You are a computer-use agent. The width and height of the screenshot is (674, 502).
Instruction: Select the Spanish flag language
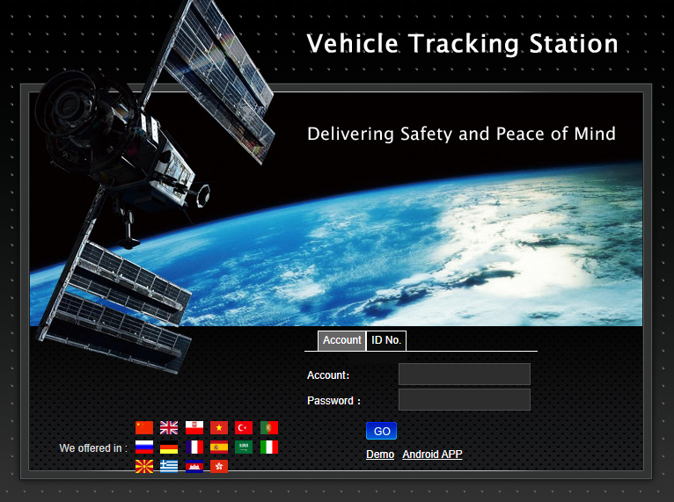click(219, 447)
